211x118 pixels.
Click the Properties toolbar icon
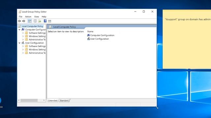[x=35, y=21]
